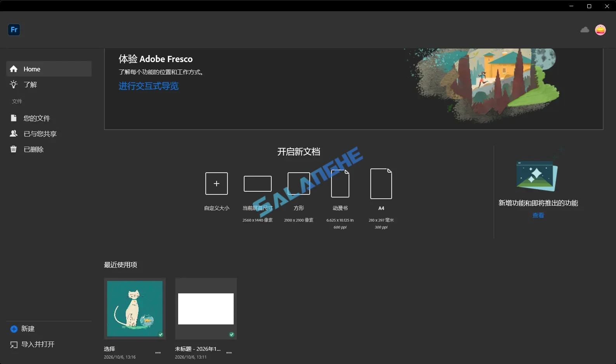Viewport: 616px width, 364px height.
Task: Click the 开启新文档 heading
Action: (x=299, y=152)
